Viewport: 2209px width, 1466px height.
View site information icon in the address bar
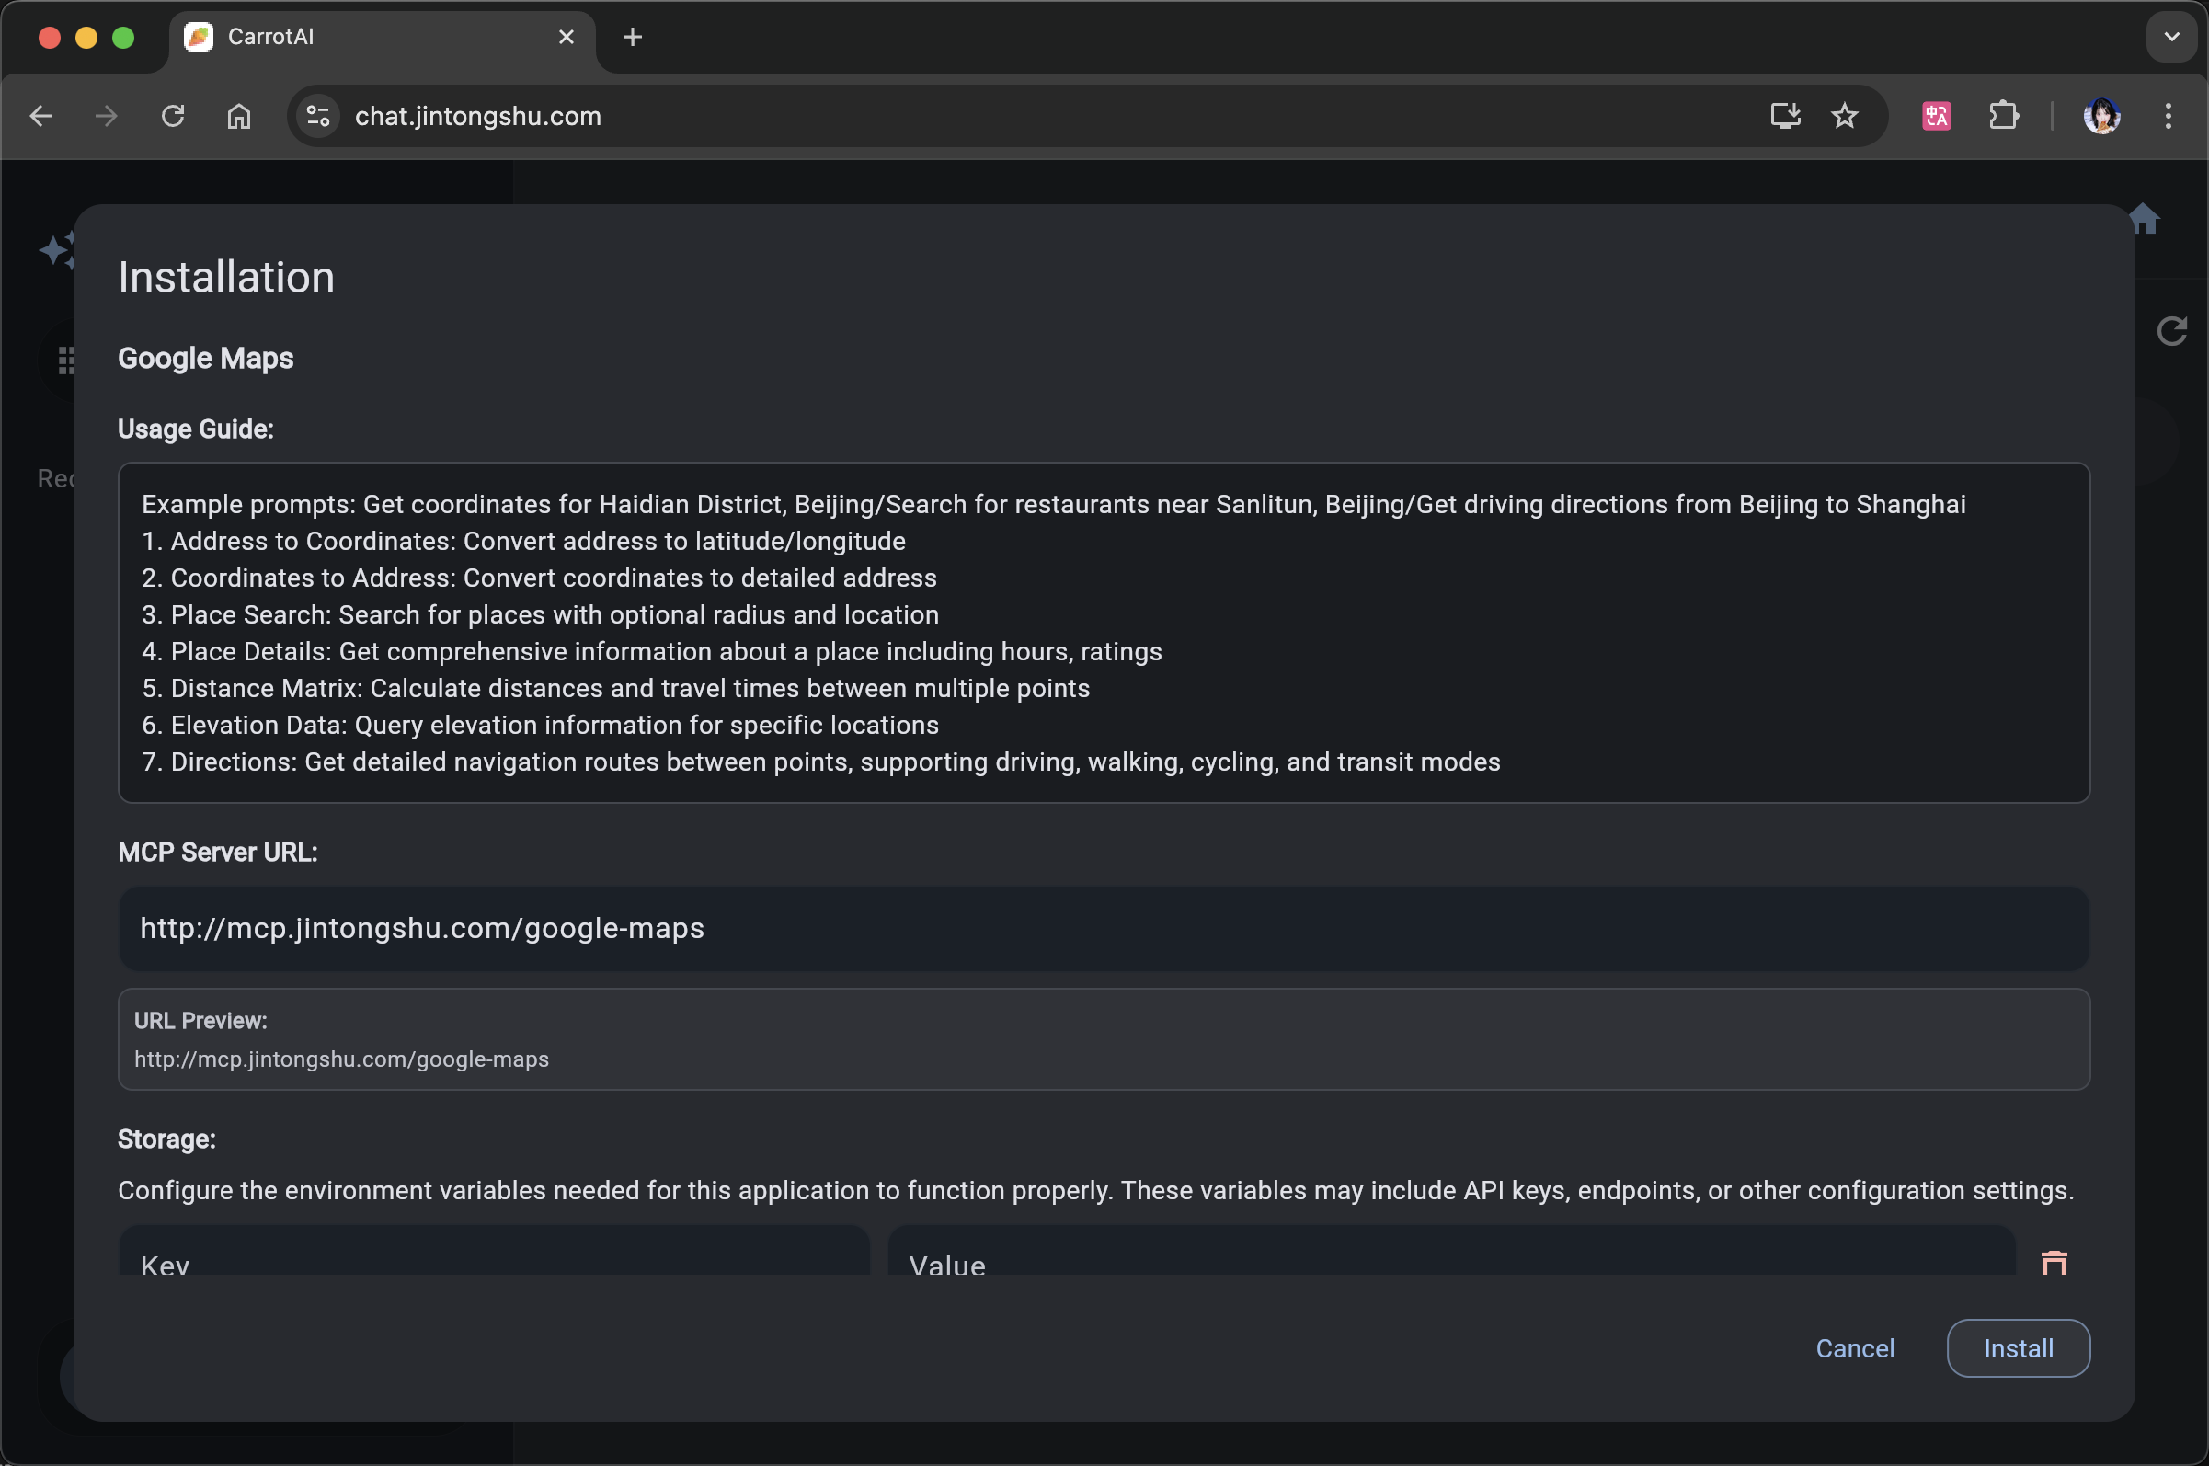(x=318, y=116)
